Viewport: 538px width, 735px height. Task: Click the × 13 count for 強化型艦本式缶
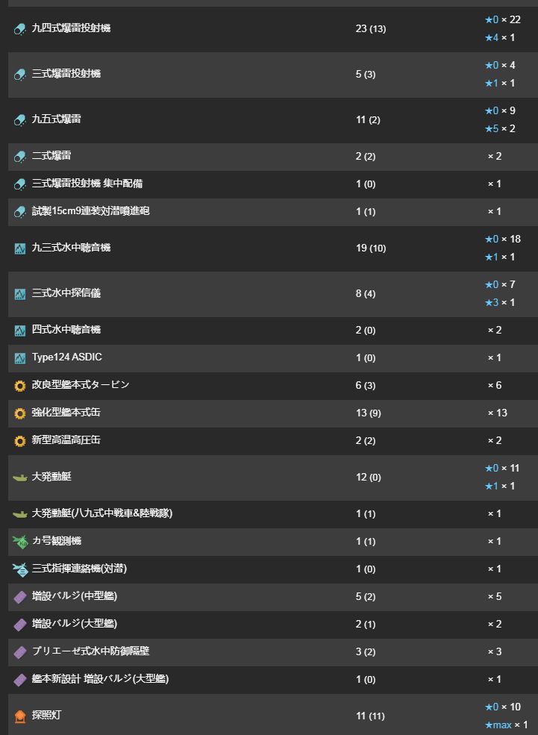pyautogui.click(x=497, y=413)
